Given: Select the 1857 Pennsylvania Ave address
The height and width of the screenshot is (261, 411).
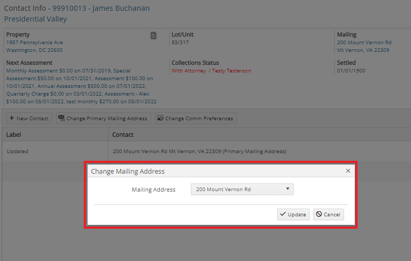Looking at the screenshot, I should (34, 43).
